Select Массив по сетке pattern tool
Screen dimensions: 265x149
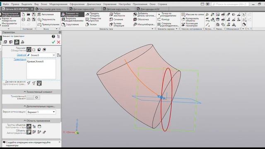tap(193, 14)
